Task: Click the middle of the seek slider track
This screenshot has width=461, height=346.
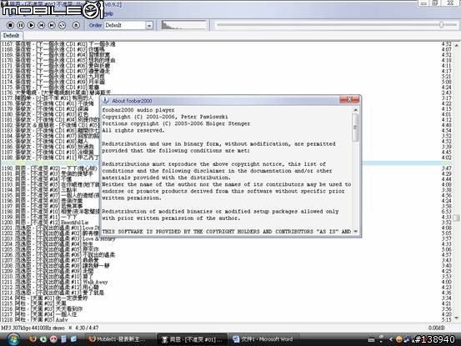Action: (337, 25)
